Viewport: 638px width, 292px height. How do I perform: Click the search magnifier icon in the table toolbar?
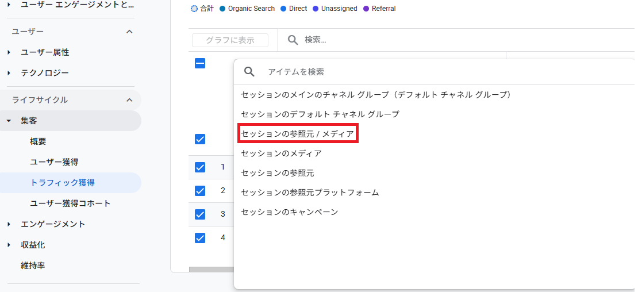(293, 40)
